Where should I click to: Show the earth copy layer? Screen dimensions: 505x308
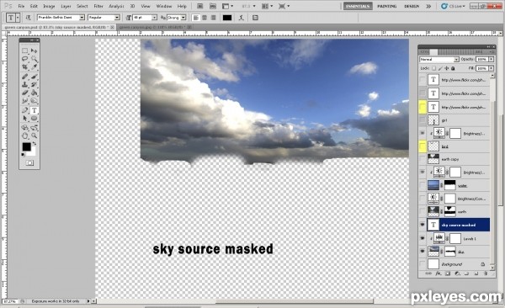(423, 159)
